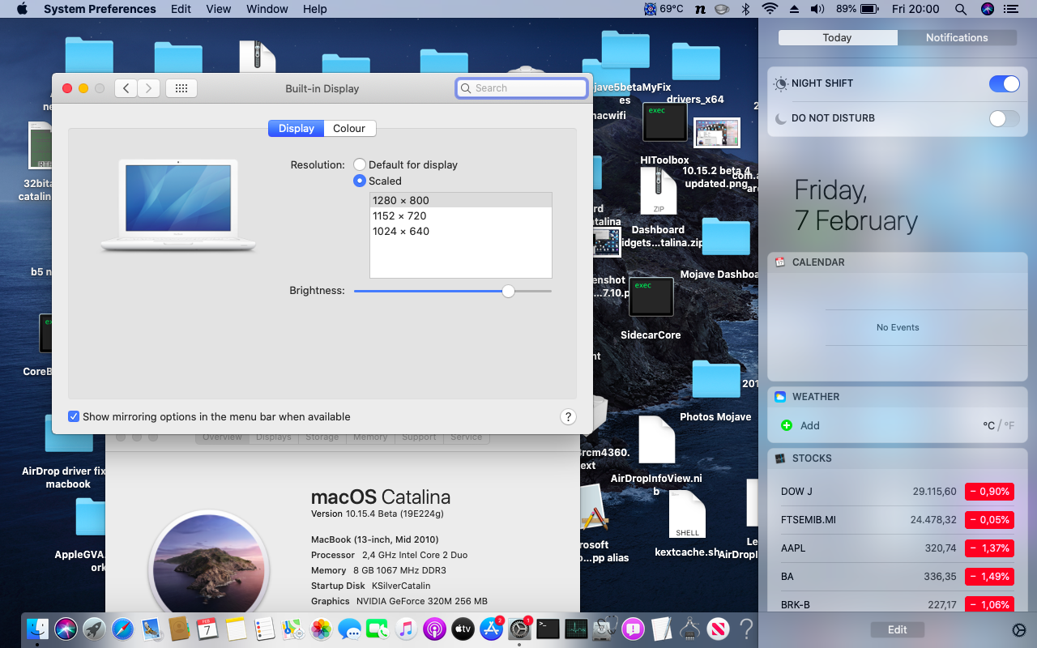Click Notification Centre settings gear
Screen dimensions: 1037x648
click(1019, 630)
